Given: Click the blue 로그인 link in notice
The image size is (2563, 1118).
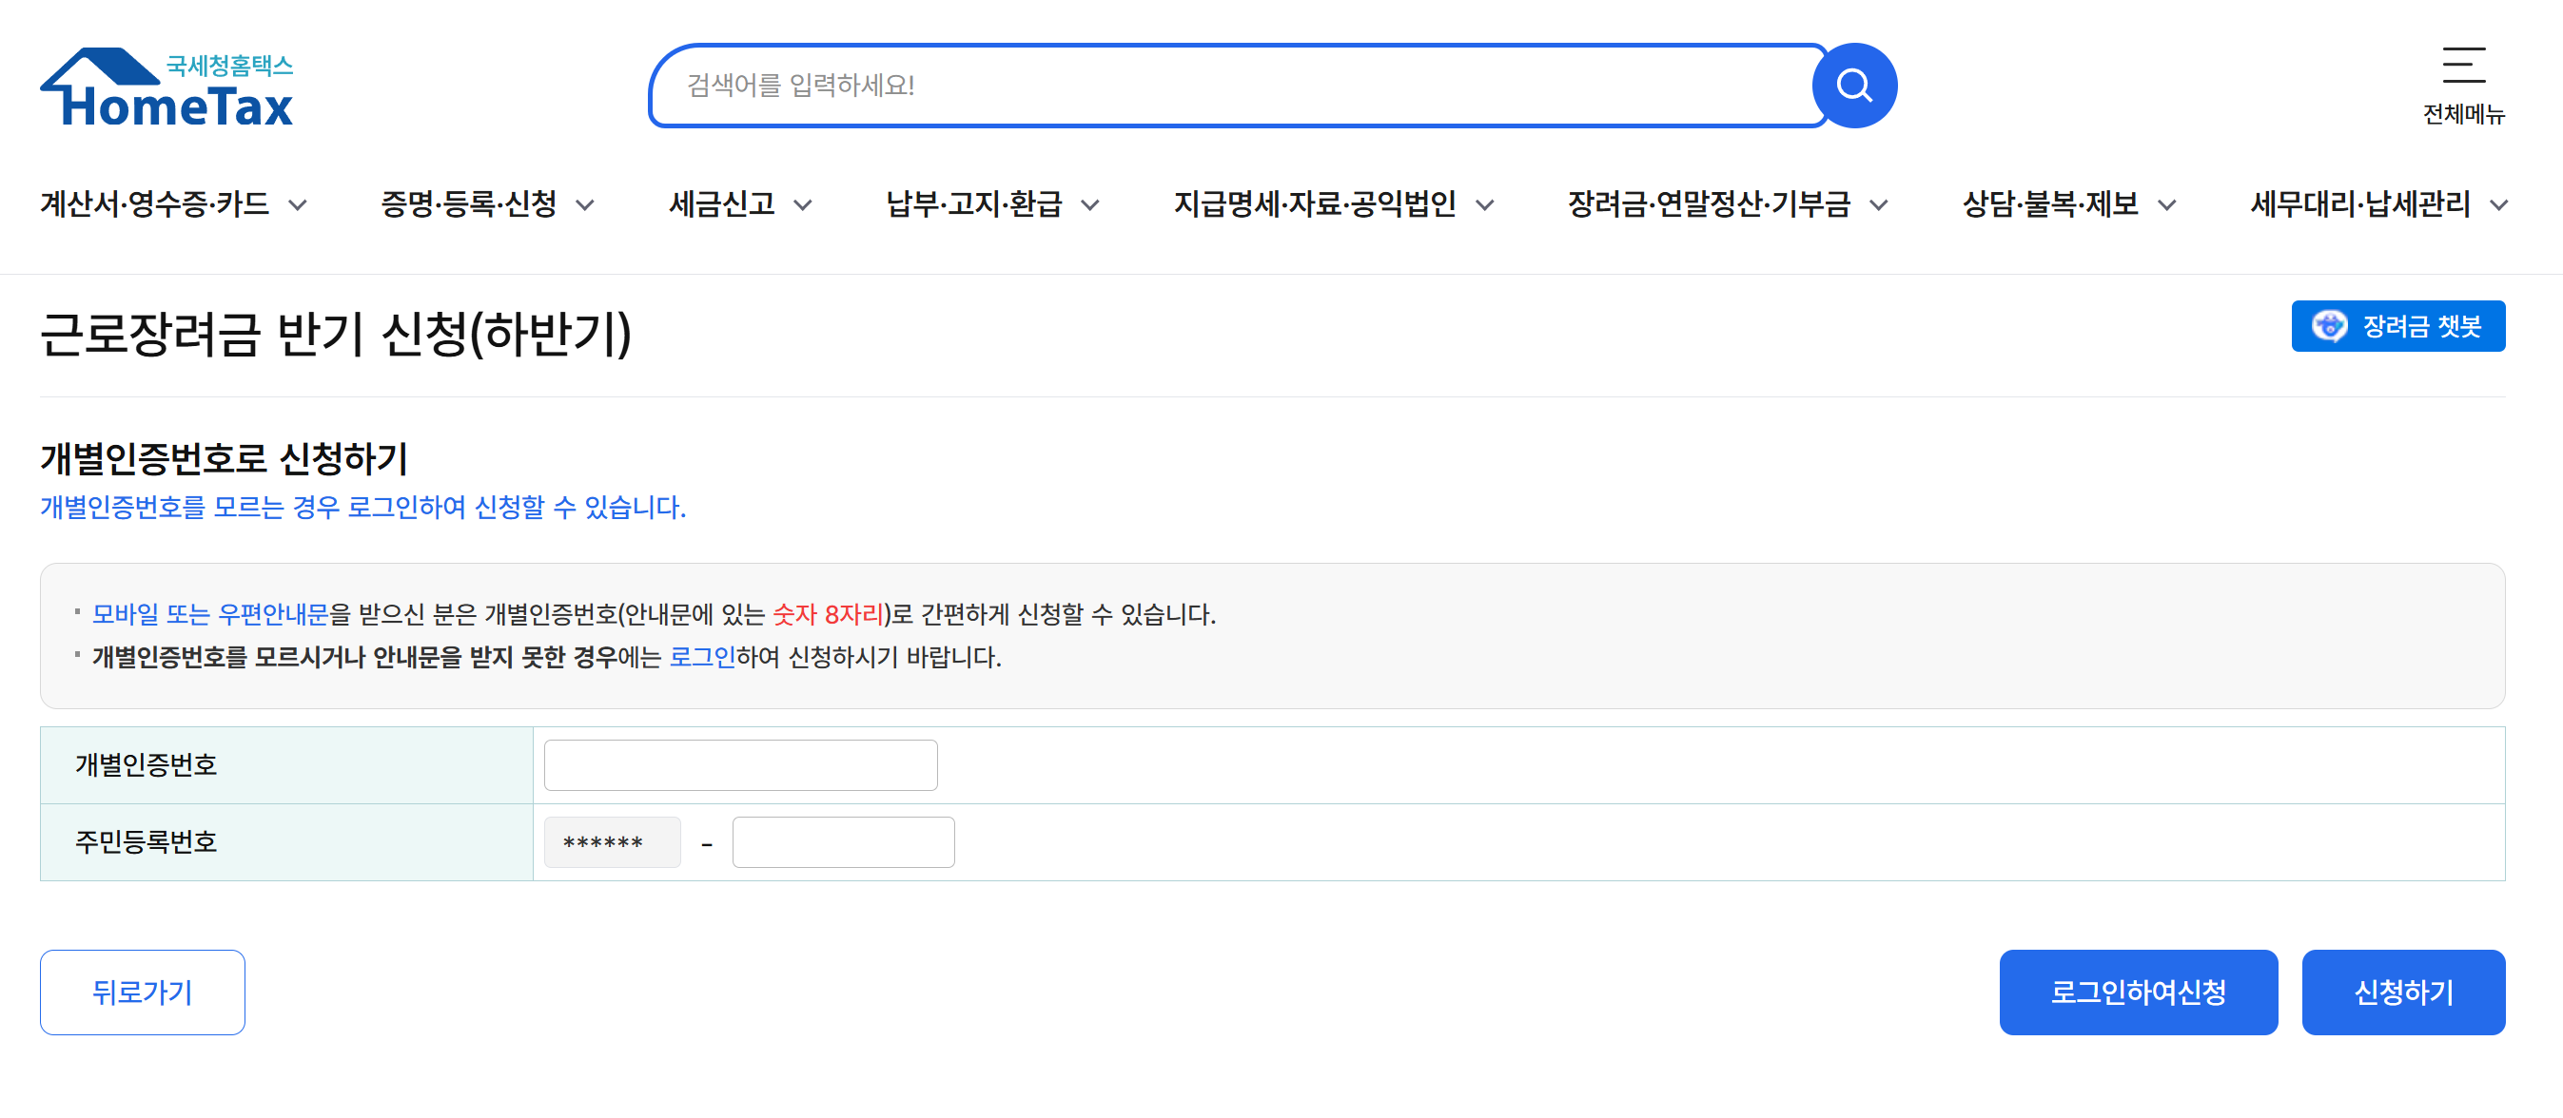Looking at the screenshot, I should pos(701,658).
